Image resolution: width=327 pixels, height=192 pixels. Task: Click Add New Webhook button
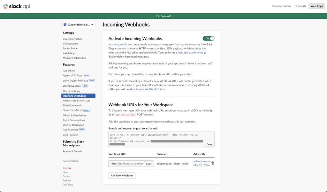click(122, 175)
